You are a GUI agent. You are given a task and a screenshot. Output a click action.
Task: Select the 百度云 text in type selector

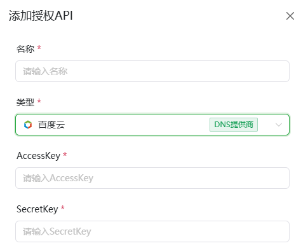pyautogui.click(x=51, y=125)
